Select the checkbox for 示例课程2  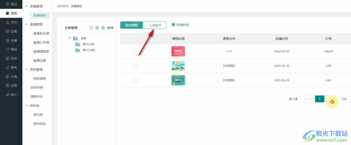click(x=135, y=66)
